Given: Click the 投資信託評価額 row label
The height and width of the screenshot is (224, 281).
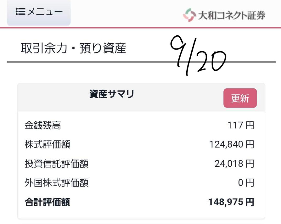Looking at the screenshot, I should 57,163.
